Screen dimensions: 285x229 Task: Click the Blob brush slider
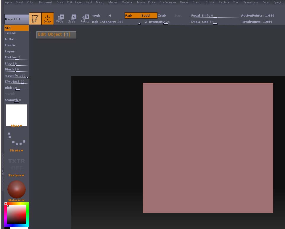(16, 88)
